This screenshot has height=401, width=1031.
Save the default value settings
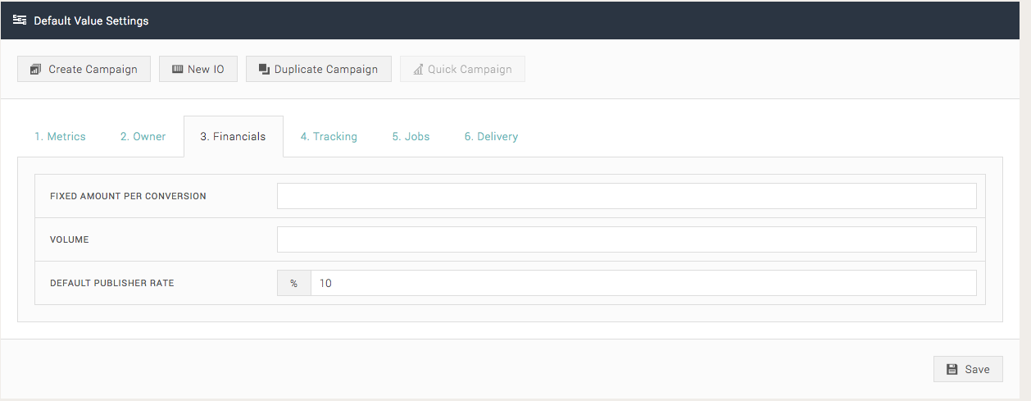(968, 369)
